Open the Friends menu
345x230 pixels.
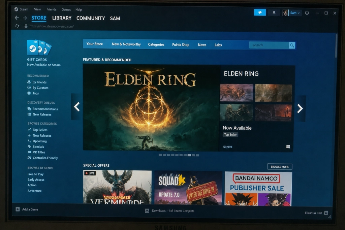(52, 9)
